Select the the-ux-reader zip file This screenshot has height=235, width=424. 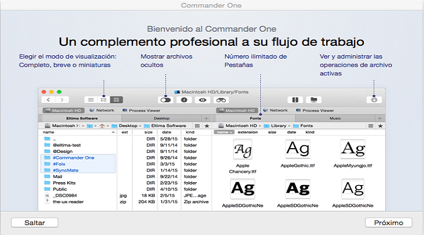click(126, 202)
